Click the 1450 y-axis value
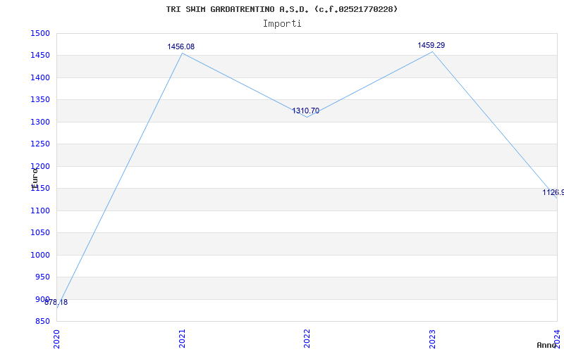564x352 pixels. (x=40, y=56)
